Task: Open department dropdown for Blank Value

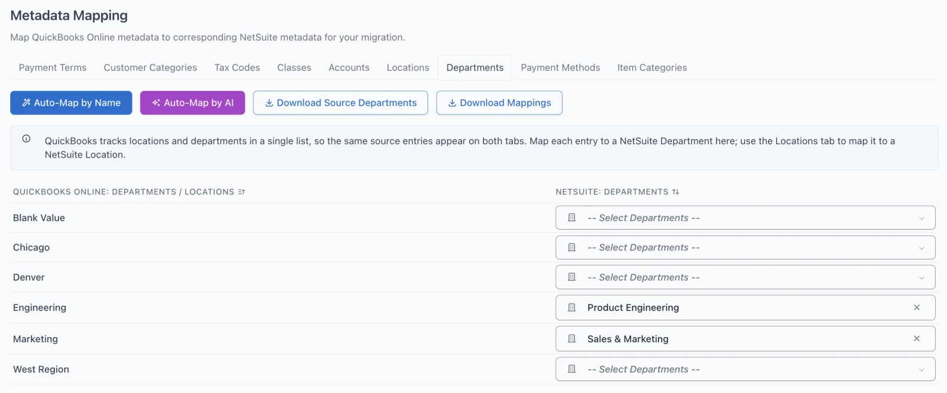Action: tap(745, 218)
